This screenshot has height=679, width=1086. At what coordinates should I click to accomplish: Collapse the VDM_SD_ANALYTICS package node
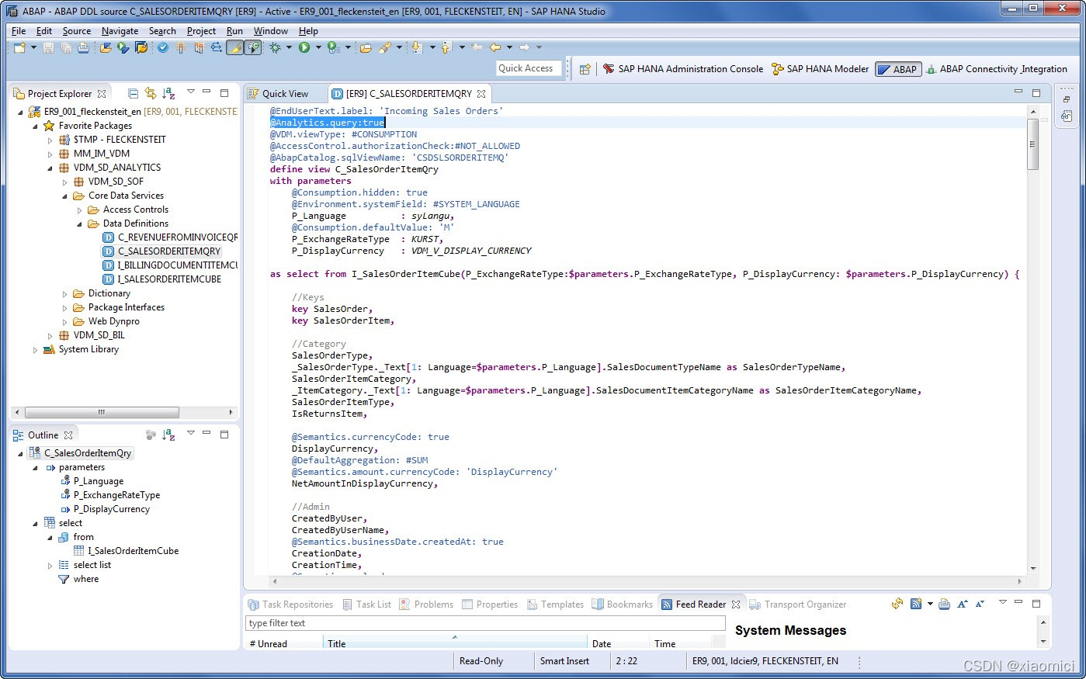[x=50, y=168]
